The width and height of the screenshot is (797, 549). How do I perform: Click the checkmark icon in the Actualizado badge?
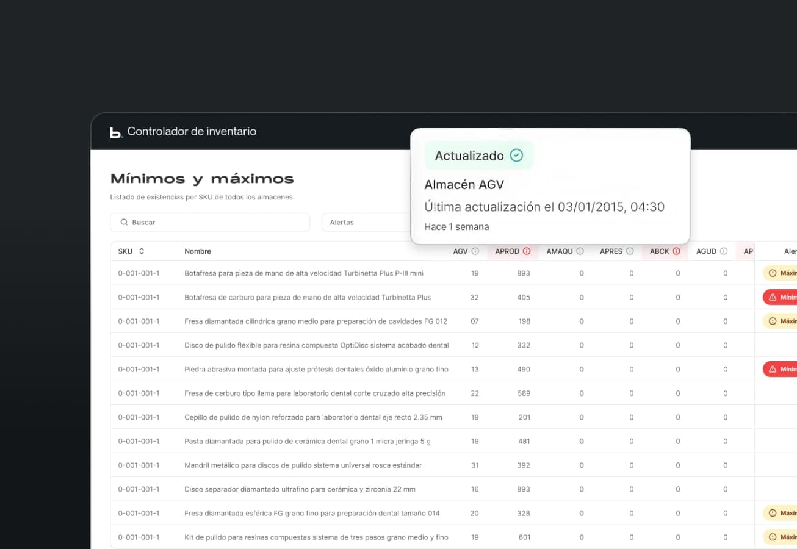(x=516, y=156)
